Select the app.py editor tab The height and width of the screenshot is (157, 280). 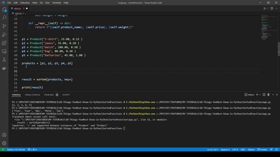click(x=17, y=8)
